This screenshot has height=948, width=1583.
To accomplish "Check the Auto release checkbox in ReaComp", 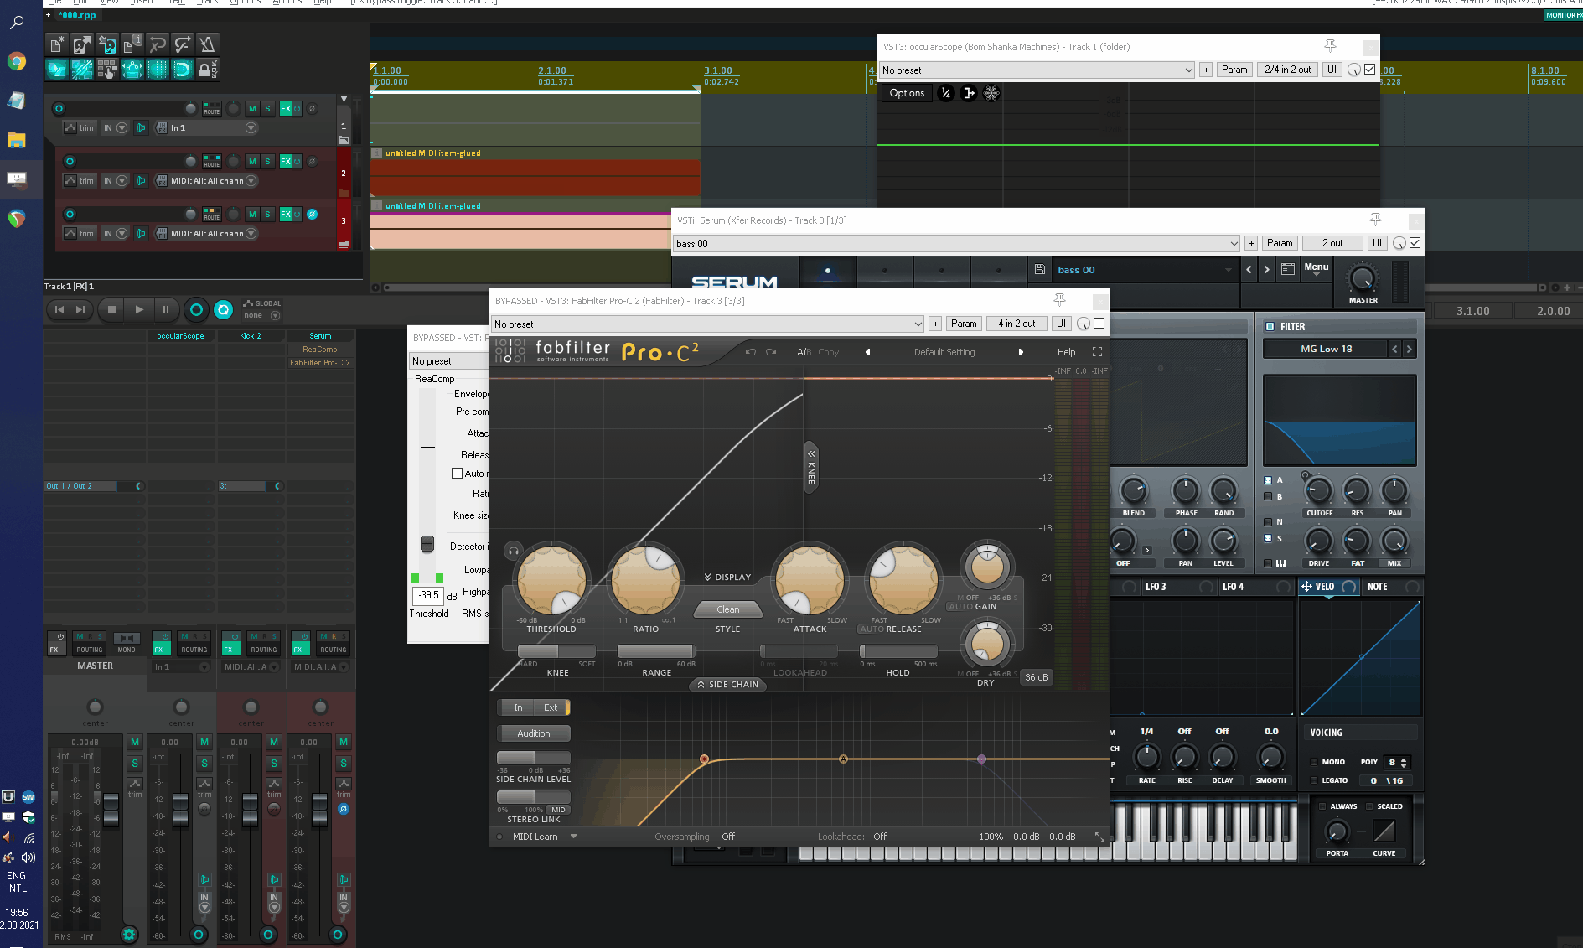I will pyautogui.click(x=458, y=474).
